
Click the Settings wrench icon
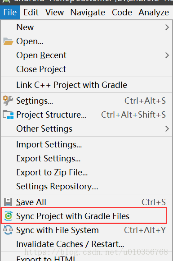click(8, 101)
